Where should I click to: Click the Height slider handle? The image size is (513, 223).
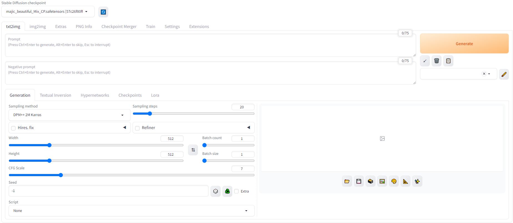49,161
